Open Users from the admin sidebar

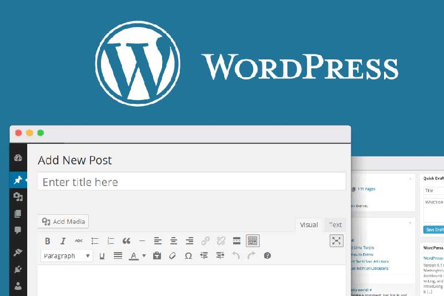[18, 286]
